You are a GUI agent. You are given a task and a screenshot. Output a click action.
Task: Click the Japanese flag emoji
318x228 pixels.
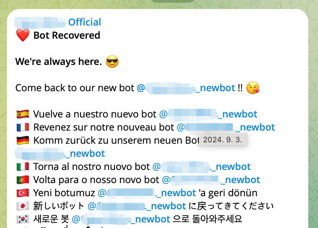pyautogui.click(x=23, y=206)
